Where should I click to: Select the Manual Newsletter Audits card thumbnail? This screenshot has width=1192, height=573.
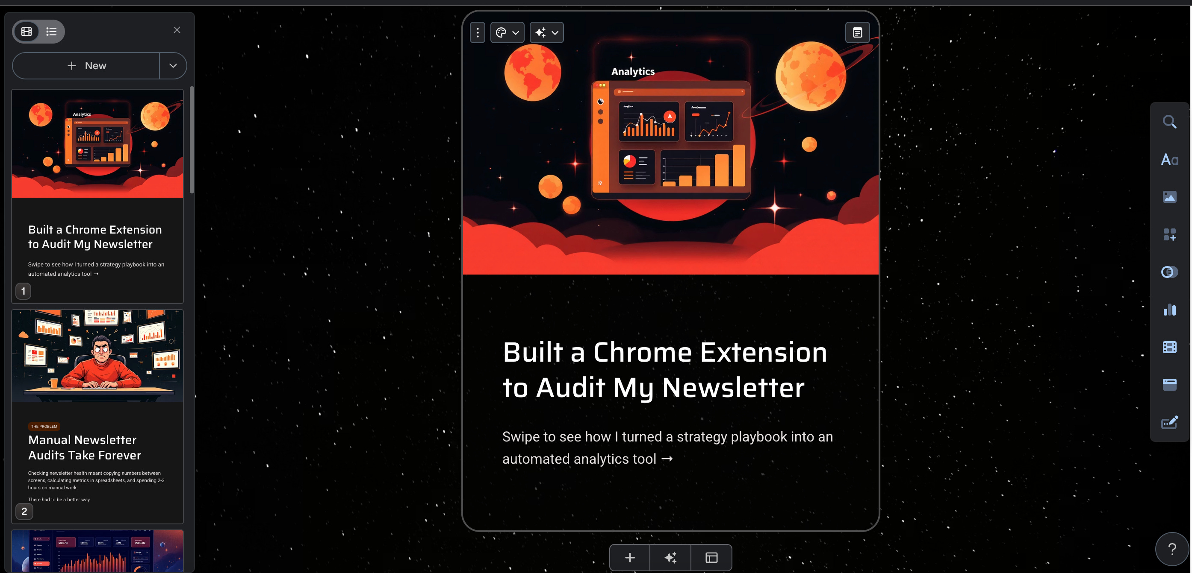click(x=97, y=416)
